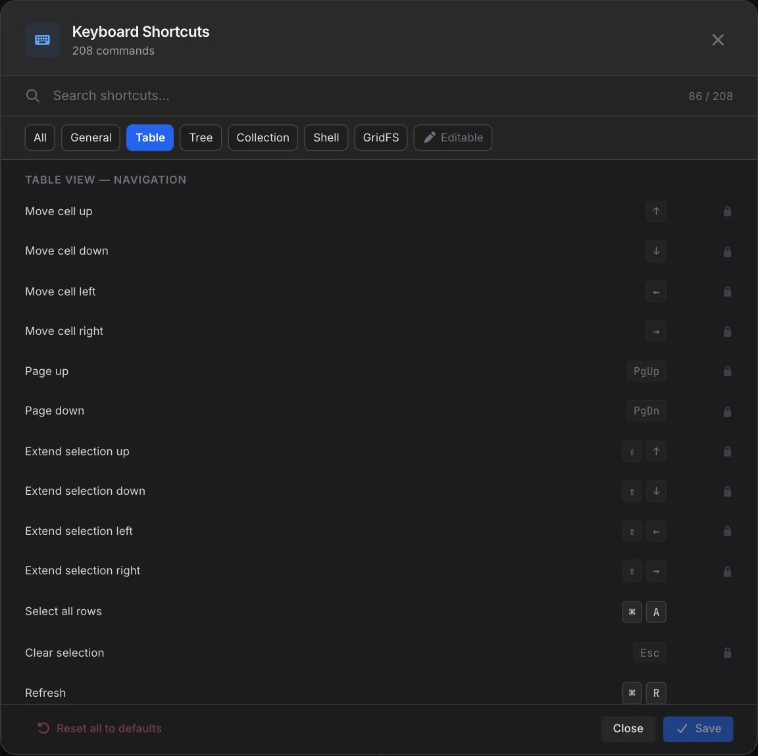
Task: Click the Shift key for Extend selection left
Action: tap(632, 531)
